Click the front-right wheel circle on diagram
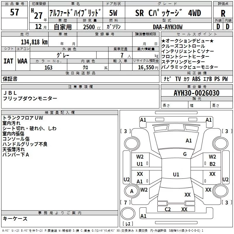 tap(220, 144)
